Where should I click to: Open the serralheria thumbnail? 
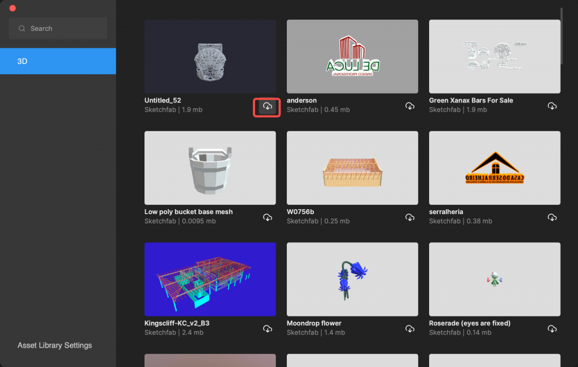tap(494, 168)
